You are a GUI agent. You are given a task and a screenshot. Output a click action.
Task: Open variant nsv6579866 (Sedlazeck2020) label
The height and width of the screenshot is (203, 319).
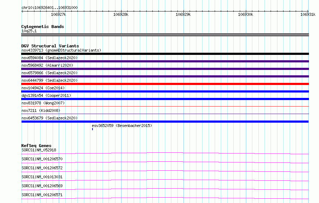[x=49, y=73]
